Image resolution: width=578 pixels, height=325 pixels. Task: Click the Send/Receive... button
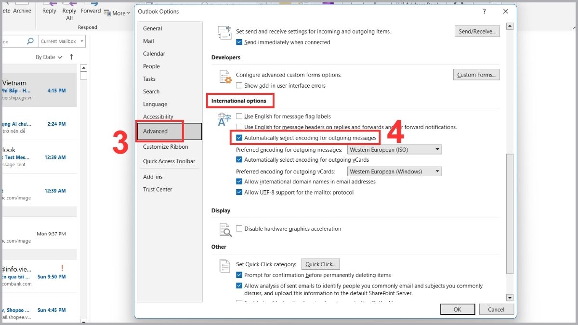pos(477,31)
